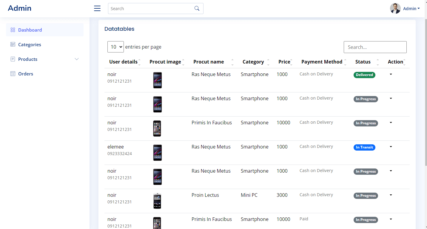Click the 'Mini PC' category cell
Viewport: 427px width, 229px height.
point(249,195)
